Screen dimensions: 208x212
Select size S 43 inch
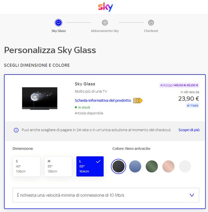26,166
